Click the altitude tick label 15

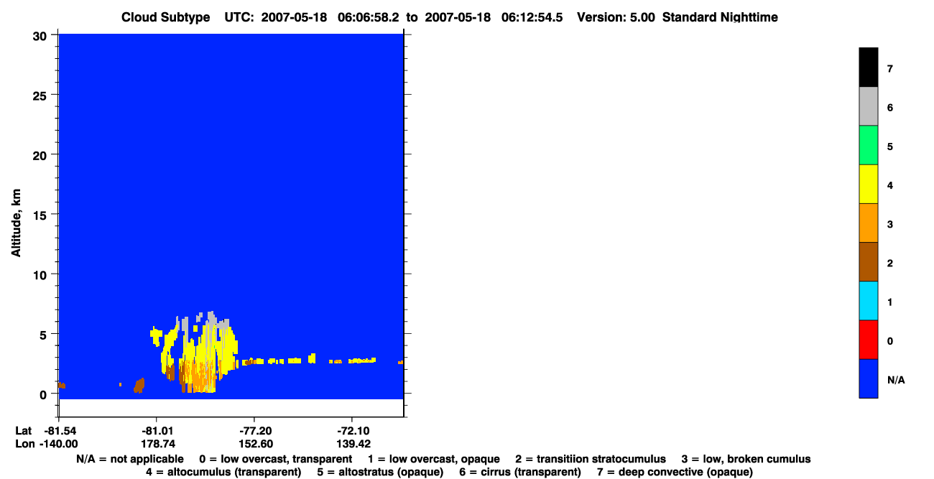point(42,215)
